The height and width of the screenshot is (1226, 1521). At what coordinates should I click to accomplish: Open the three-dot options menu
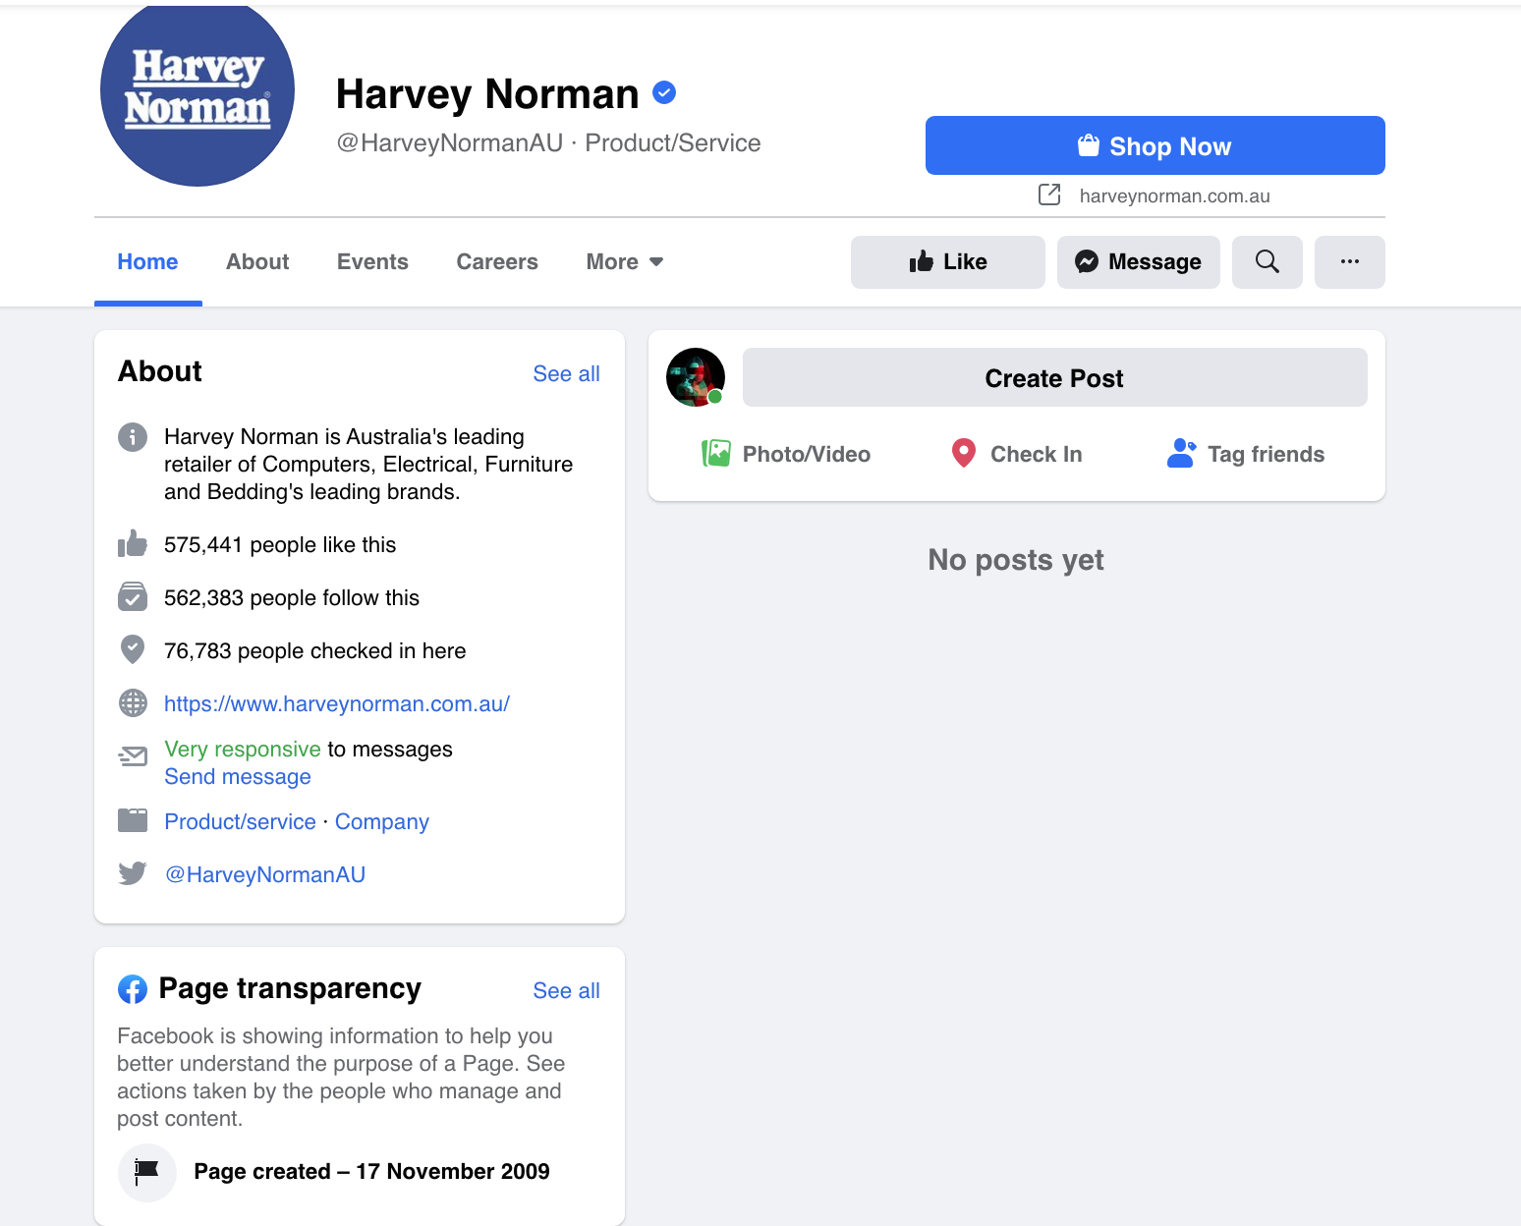click(1350, 262)
